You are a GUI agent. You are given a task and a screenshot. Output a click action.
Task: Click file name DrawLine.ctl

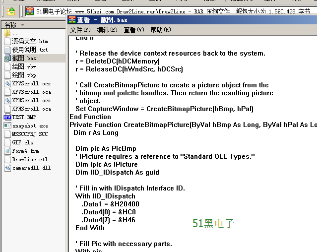click(30, 159)
